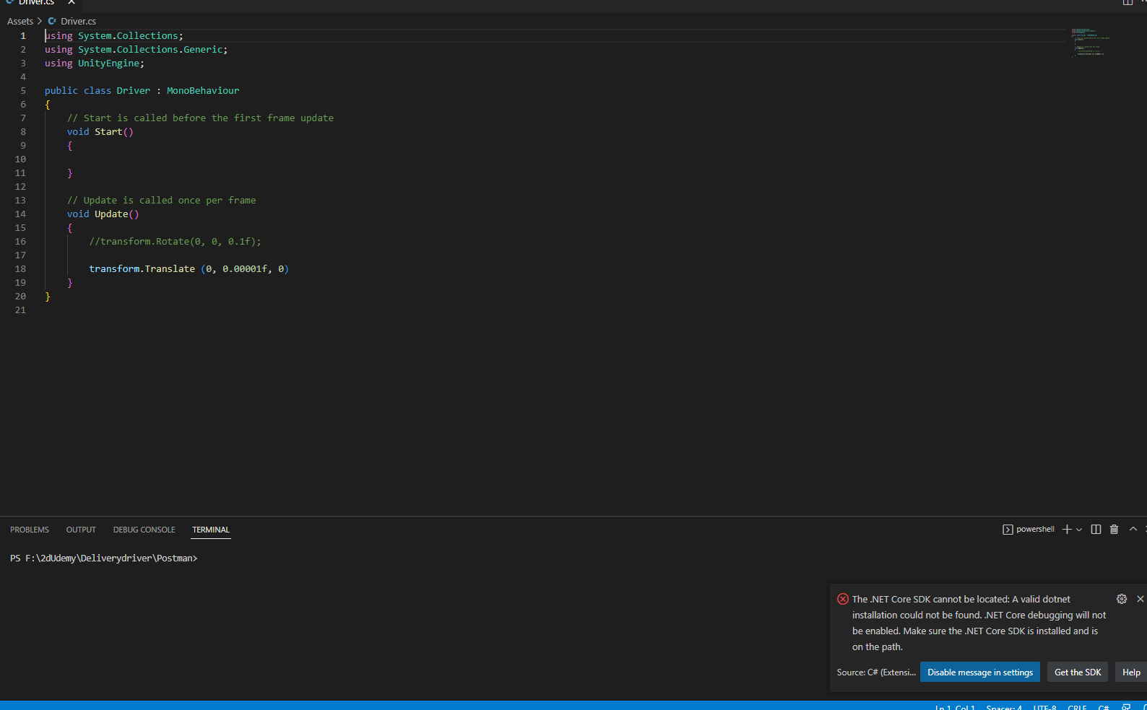Open the C# language mode selector
1147x710 pixels.
tap(1103, 707)
